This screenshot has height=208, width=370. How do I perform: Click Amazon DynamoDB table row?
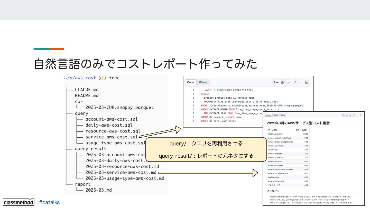[x=288, y=181]
